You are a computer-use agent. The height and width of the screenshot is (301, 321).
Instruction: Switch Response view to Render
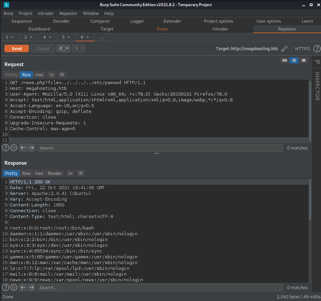[55, 173]
